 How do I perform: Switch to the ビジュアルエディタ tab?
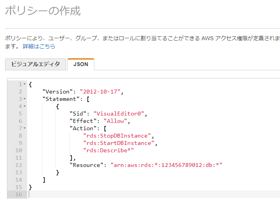36,64
